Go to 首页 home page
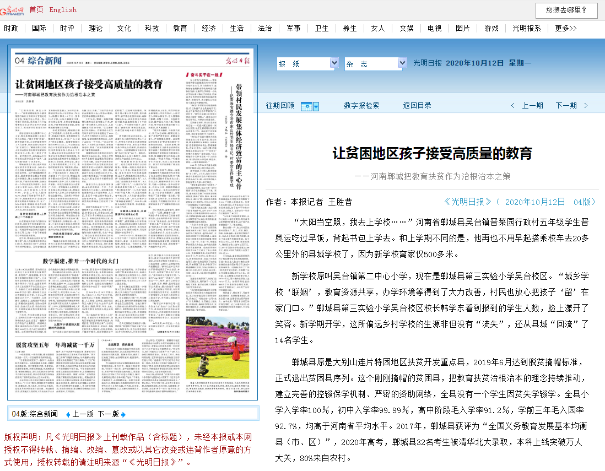The width and height of the screenshot is (605, 471). point(36,9)
